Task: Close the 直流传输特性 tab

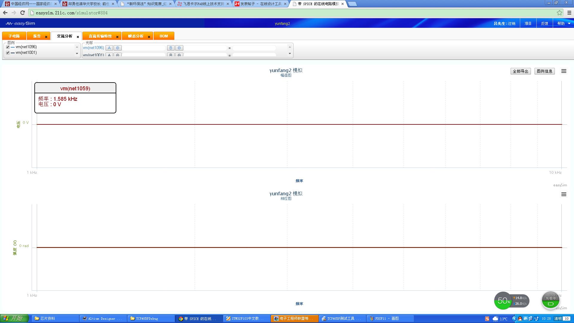Action: (117, 37)
